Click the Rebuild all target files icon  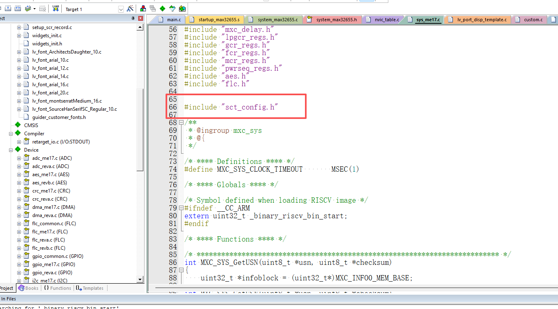point(18,9)
